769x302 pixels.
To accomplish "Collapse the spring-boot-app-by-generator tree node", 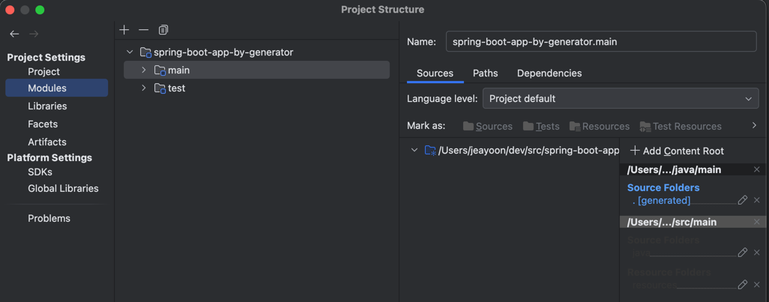I will coord(130,52).
